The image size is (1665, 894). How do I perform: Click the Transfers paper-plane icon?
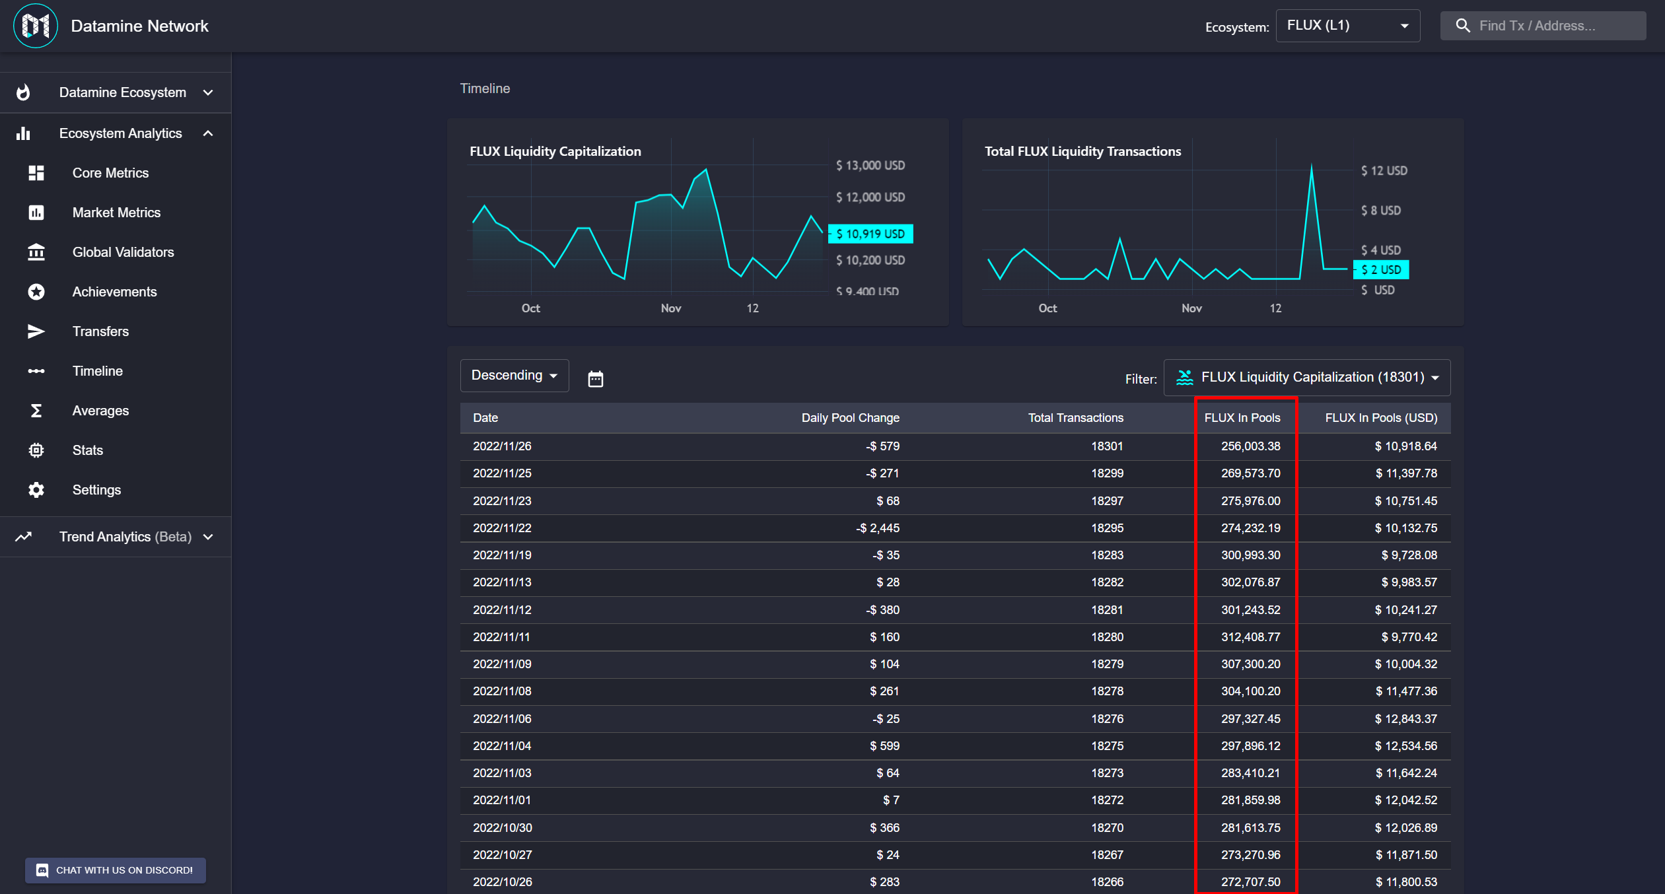[x=36, y=331]
